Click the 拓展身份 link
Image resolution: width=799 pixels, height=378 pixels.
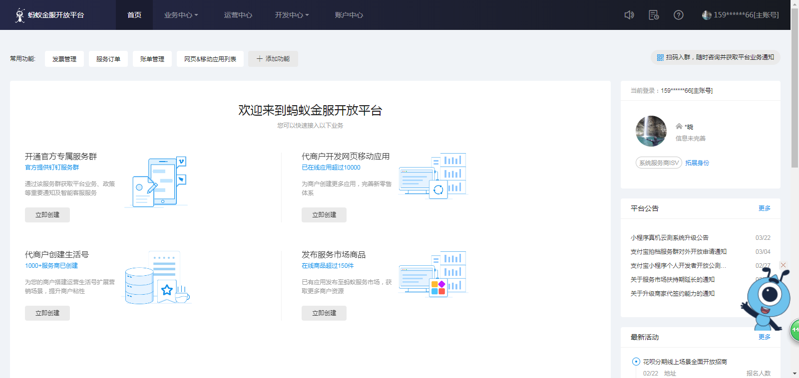(x=697, y=163)
